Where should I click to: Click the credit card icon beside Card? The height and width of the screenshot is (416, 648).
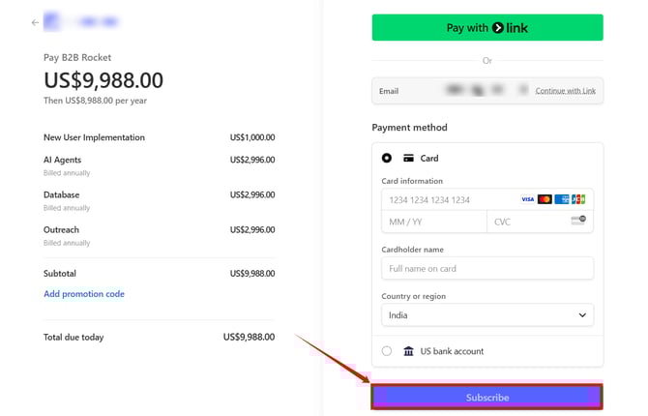click(x=408, y=158)
